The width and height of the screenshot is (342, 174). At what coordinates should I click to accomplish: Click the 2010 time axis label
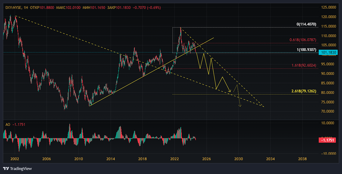(79, 159)
